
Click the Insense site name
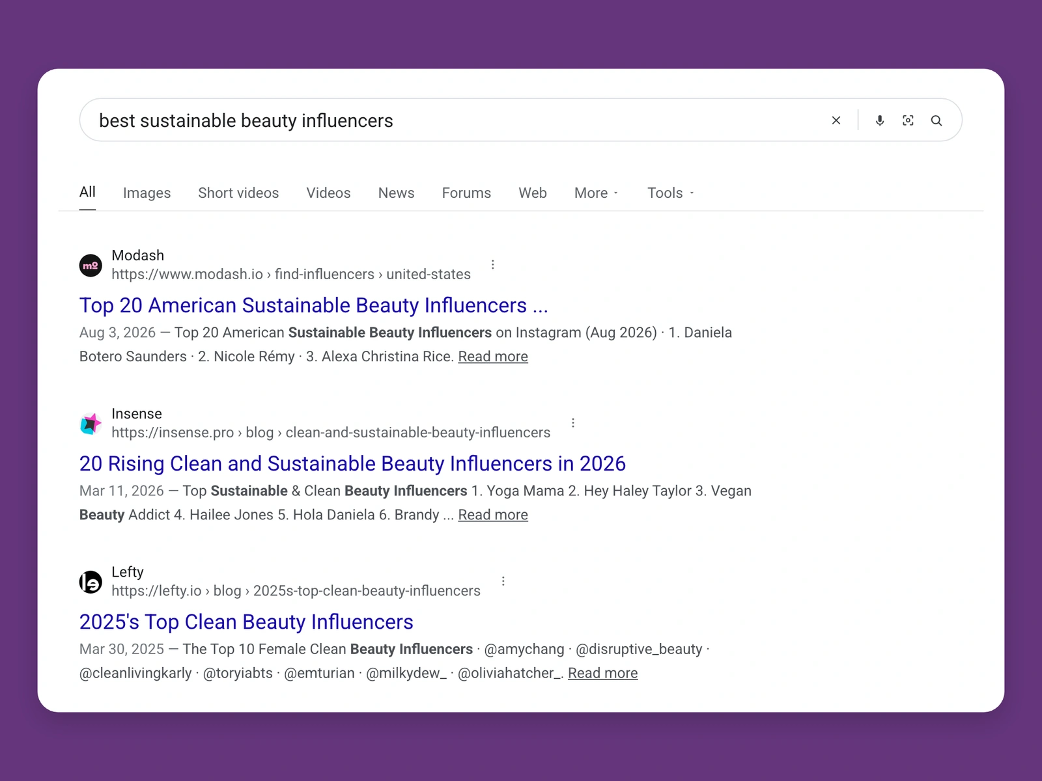(137, 413)
